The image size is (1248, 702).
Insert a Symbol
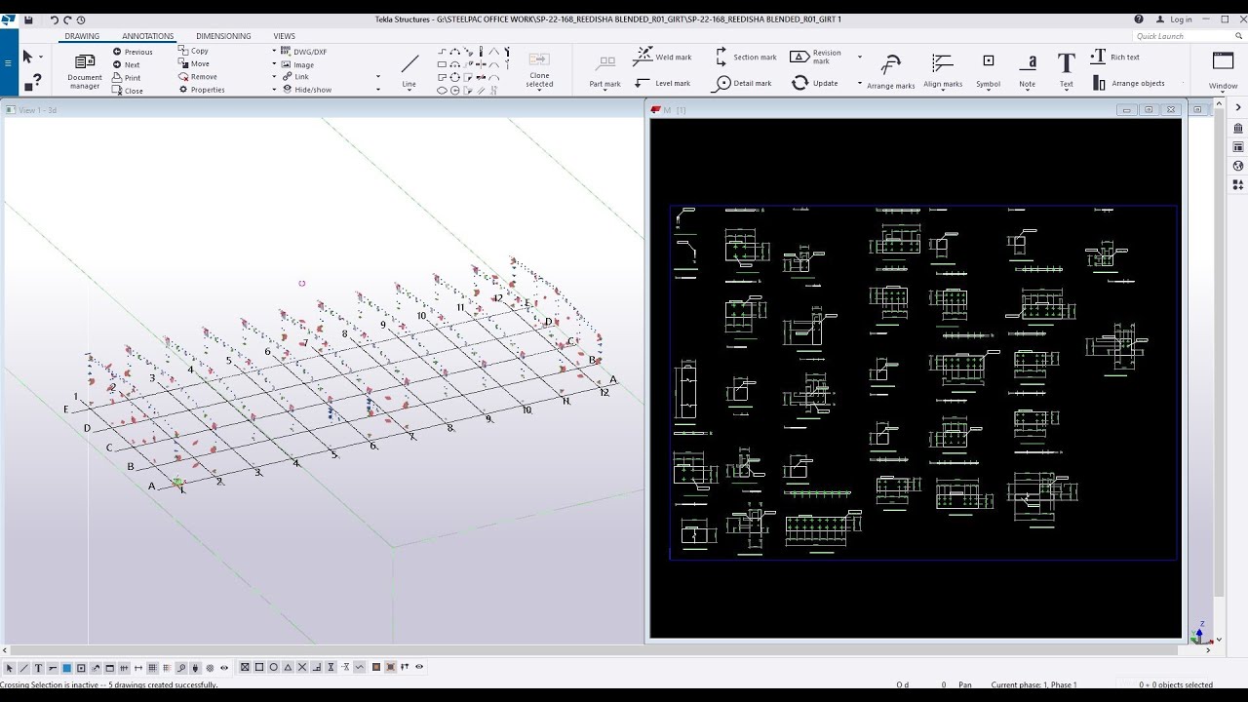coord(988,70)
